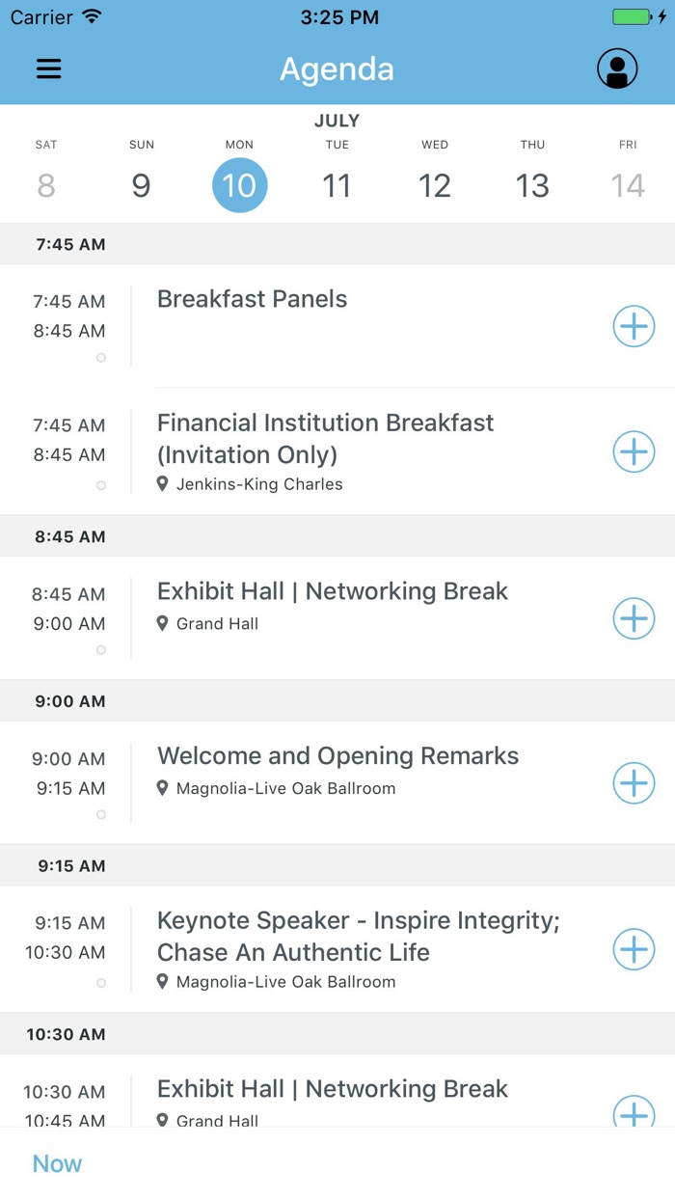Click the Magnolia-Live Oak Ballroom pin icon
The height and width of the screenshot is (1200, 675).
pos(162,788)
